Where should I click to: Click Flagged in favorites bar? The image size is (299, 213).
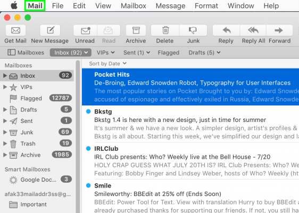point(169,53)
